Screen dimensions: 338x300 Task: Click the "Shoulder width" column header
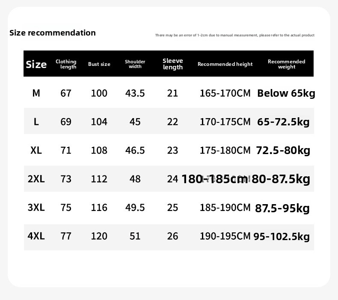pyautogui.click(x=135, y=64)
